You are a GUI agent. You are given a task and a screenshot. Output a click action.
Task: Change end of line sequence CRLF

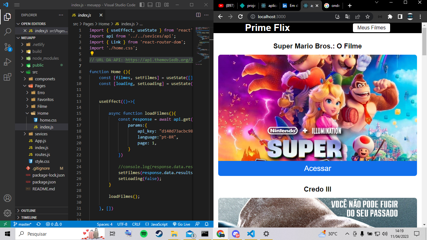(x=136, y=224)
